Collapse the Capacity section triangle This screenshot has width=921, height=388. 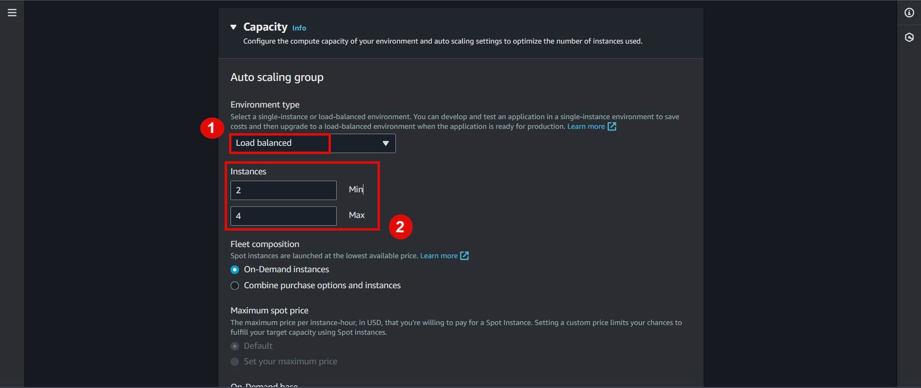[233, 27]
